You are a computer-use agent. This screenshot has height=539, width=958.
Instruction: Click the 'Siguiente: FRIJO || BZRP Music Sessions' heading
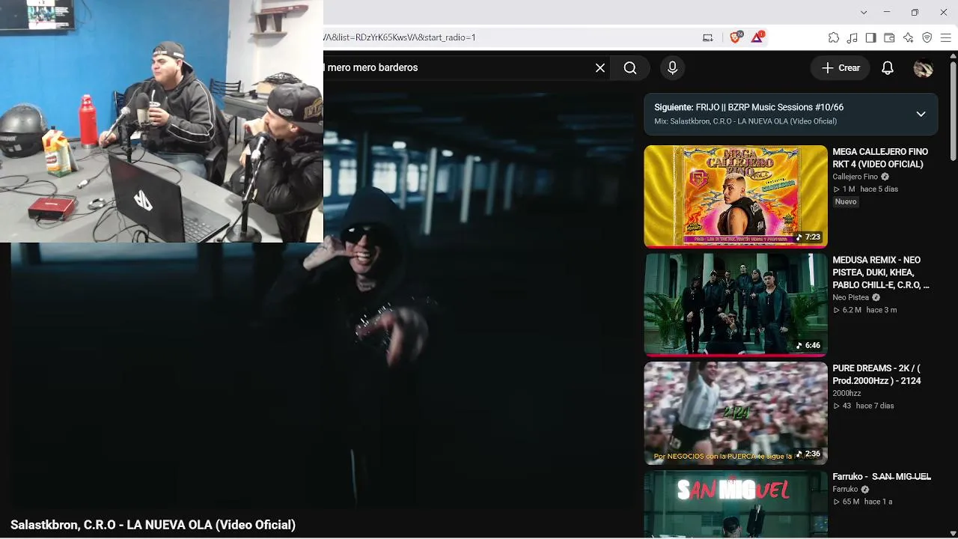[748, 108]
